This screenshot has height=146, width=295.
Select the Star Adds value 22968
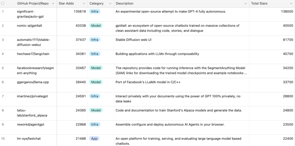(81, 125)
